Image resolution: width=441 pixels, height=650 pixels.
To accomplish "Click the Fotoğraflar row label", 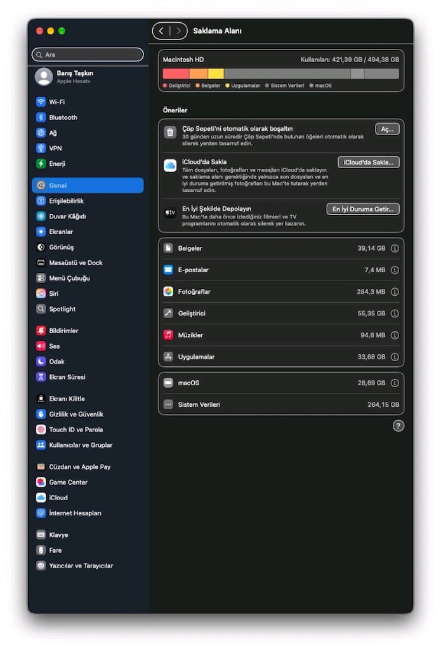I will tap(194, 292).
